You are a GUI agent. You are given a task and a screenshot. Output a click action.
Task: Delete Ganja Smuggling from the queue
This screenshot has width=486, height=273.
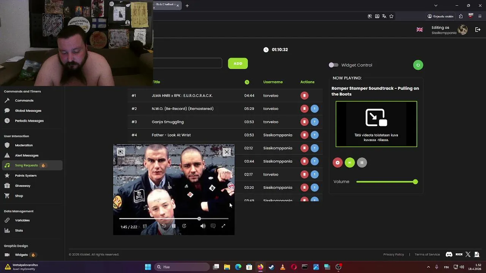click(x=304, y=122)
